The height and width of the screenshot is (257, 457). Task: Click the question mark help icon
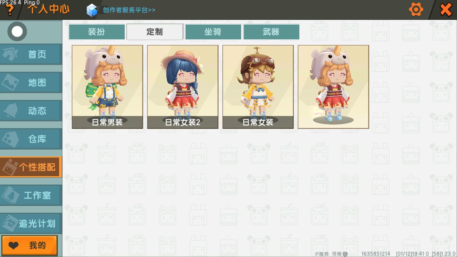[10, 10]
